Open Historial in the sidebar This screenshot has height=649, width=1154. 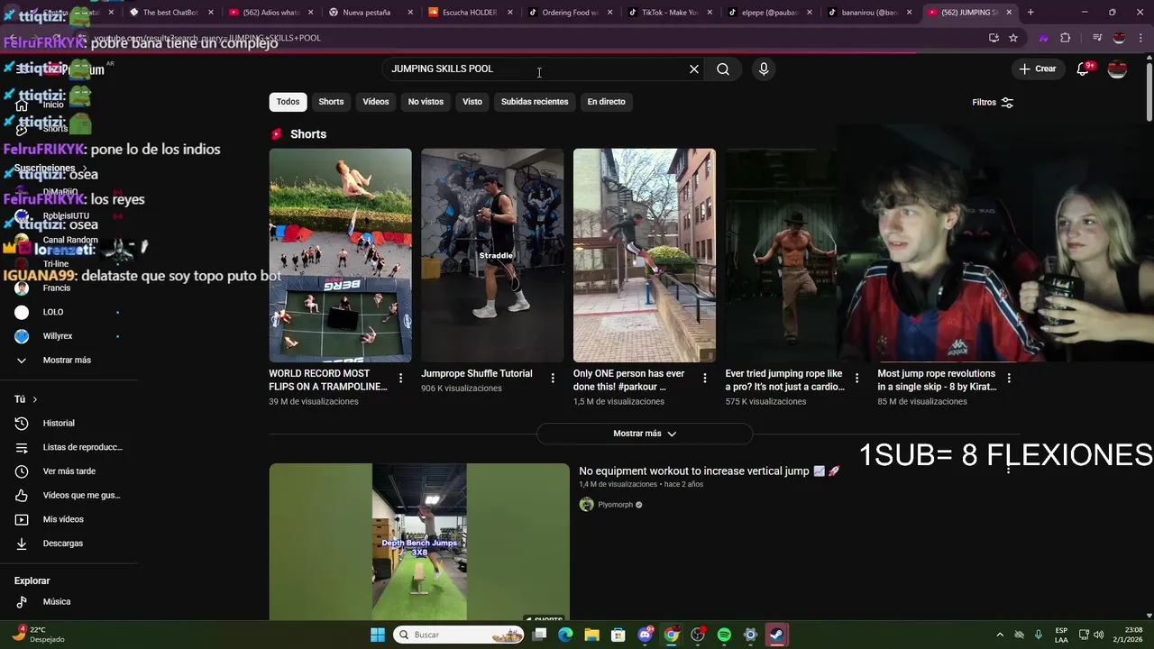(59, 424)
